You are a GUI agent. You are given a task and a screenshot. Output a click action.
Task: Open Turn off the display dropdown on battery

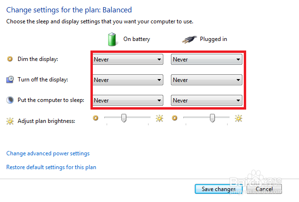(128, 80)
